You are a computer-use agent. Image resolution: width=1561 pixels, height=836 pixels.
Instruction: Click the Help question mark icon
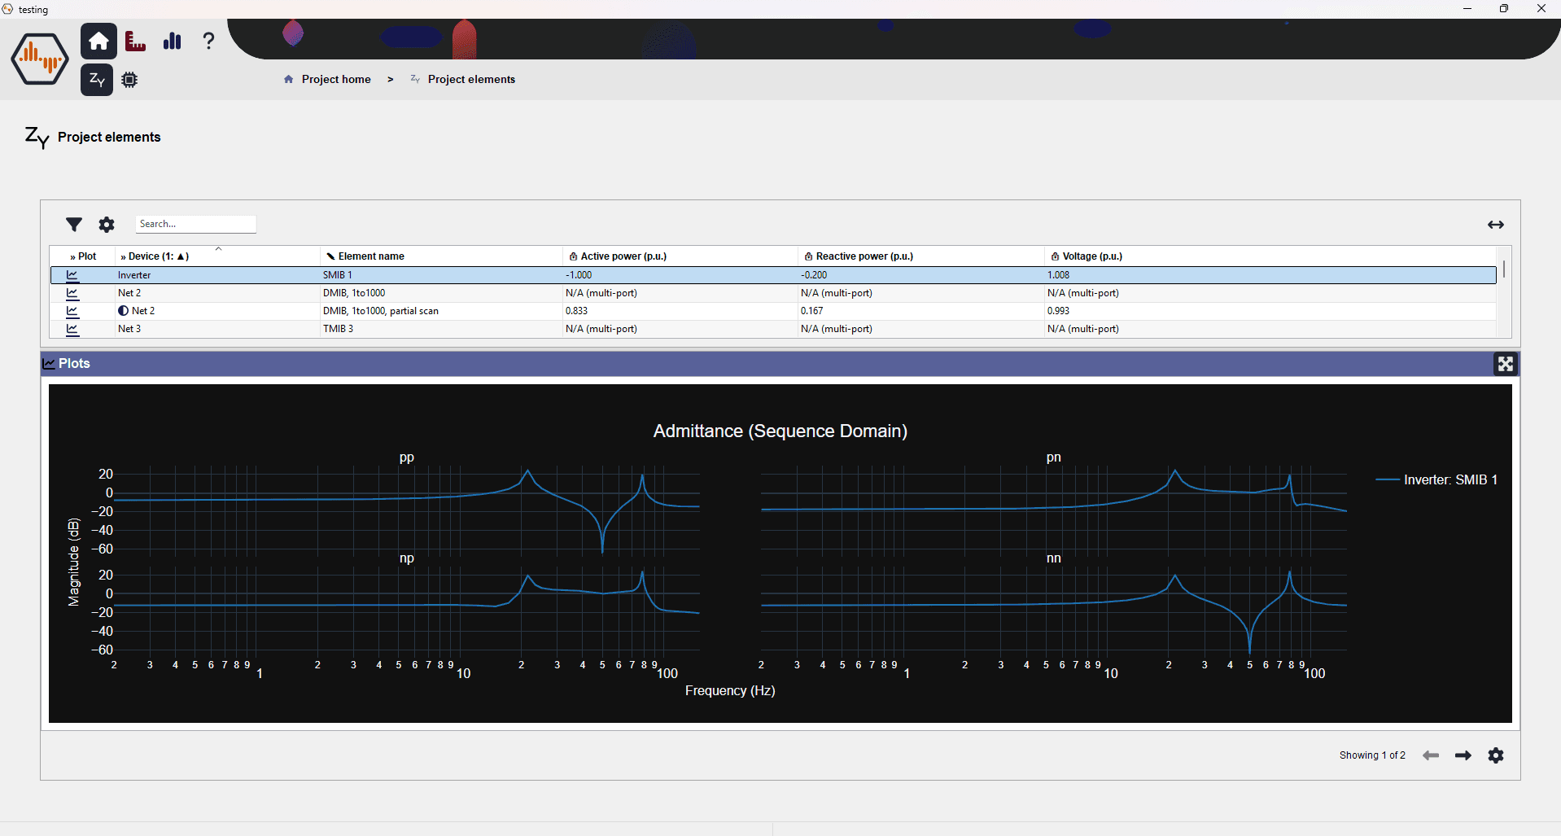pyautogui.click(x=208, y=41)
